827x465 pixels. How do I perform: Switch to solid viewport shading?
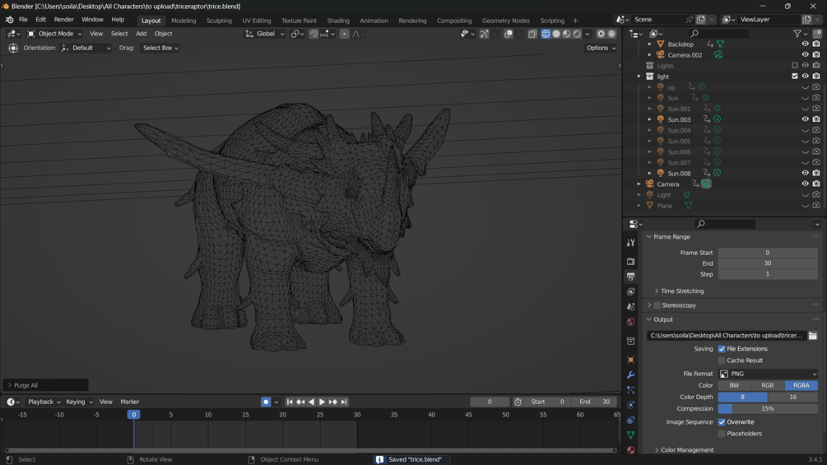pyautogui.click(x=556, y=34)
